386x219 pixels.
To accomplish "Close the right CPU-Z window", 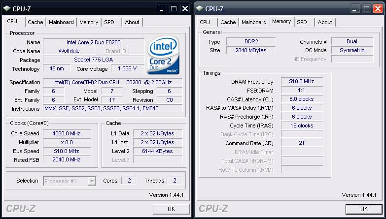I will (x=378, y=9).
